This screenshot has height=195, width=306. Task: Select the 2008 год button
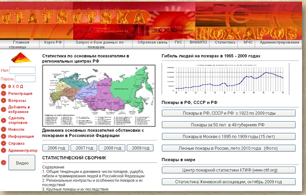112,148
